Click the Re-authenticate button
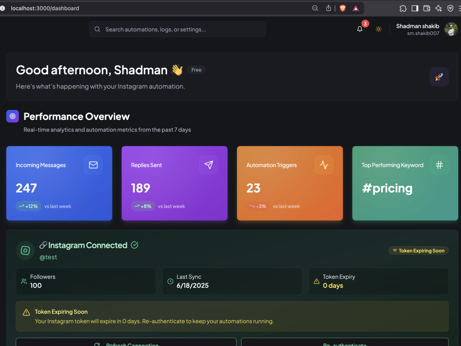This screenshot has height=346, width=461. [x=344, y=342]
